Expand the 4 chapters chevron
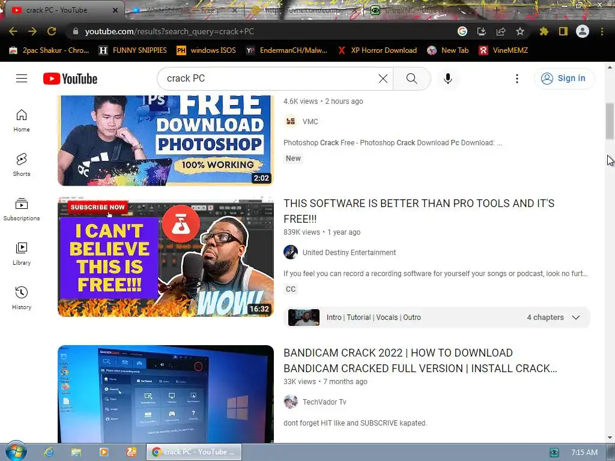This screenshot has width=615, height=461. (x=576, y=318)
